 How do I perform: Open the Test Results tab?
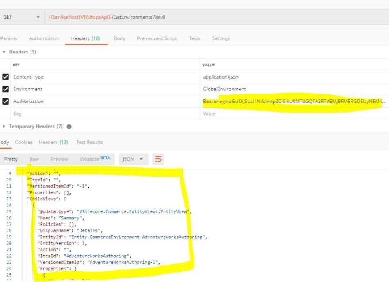point(89,142)
